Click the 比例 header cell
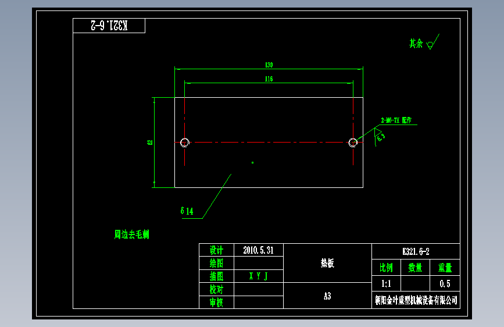 click(386, 268)
